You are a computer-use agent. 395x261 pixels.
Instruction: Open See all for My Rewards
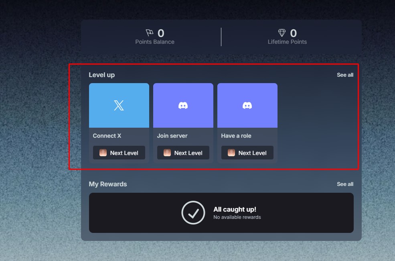(345, 184)
